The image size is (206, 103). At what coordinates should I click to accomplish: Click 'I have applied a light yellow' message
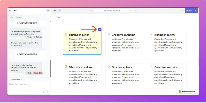point(25,67)
